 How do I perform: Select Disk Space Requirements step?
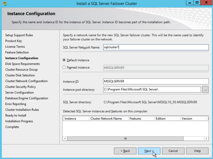(x=22, y=64)
